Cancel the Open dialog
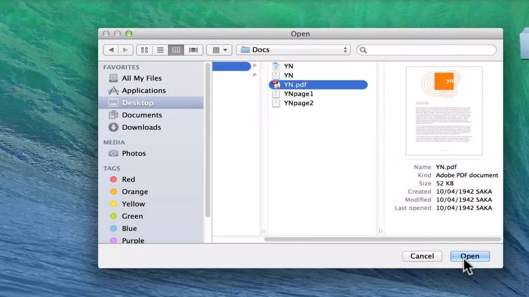 click(422, 256)
